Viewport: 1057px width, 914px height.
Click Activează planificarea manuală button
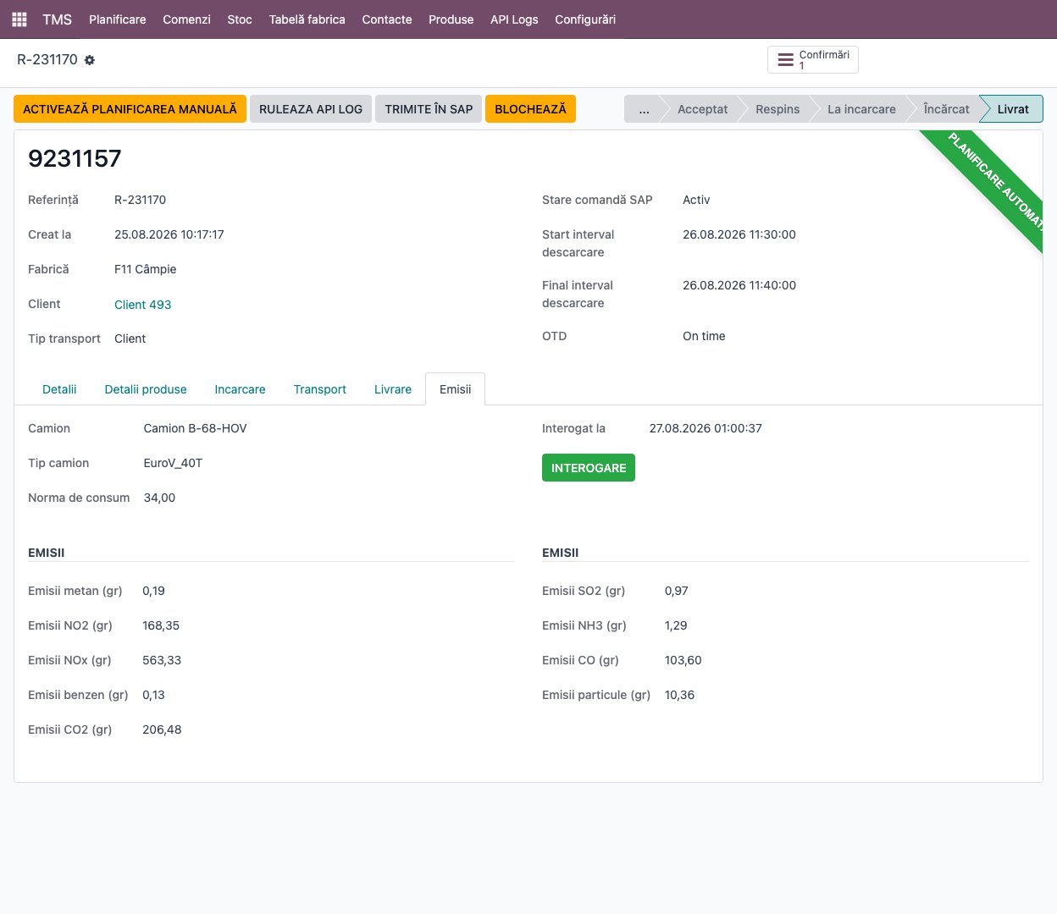pyautogui.click(x=130, y=109)
